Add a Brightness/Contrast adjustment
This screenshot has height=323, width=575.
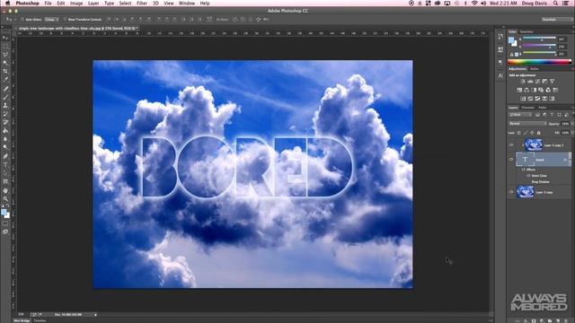523,81
